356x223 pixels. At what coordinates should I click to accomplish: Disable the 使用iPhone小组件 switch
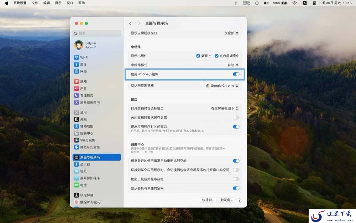click(x=236, y=74)
